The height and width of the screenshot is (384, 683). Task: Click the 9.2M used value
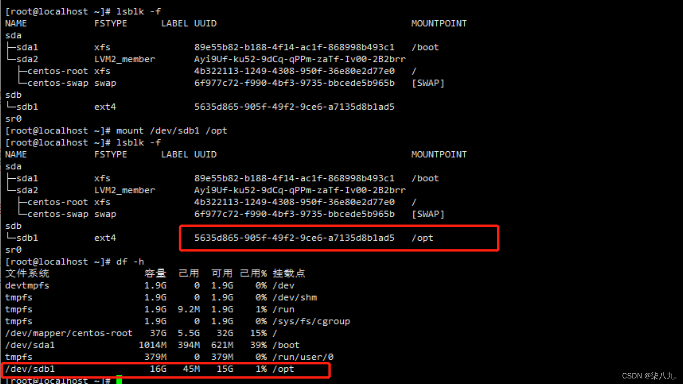coord(189,309)
